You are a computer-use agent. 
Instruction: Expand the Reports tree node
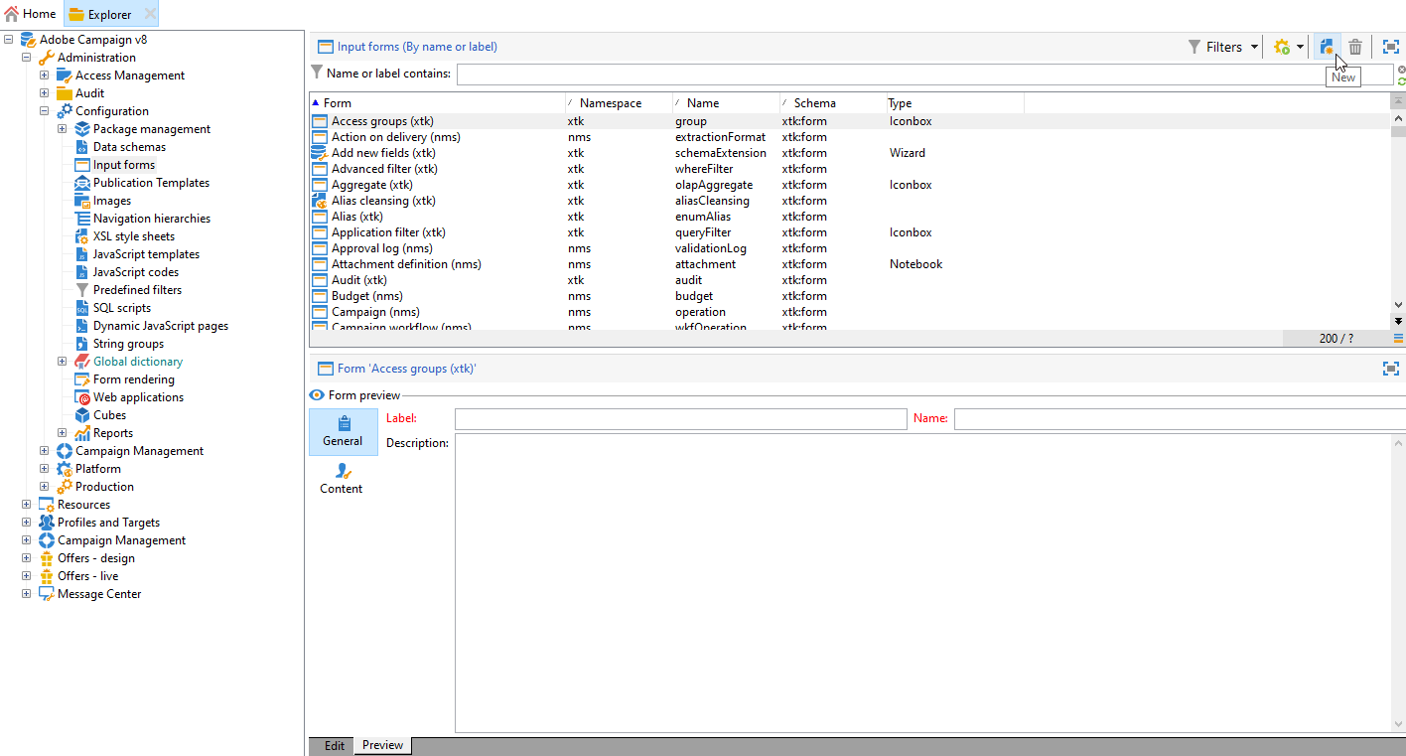click(63, 433)
